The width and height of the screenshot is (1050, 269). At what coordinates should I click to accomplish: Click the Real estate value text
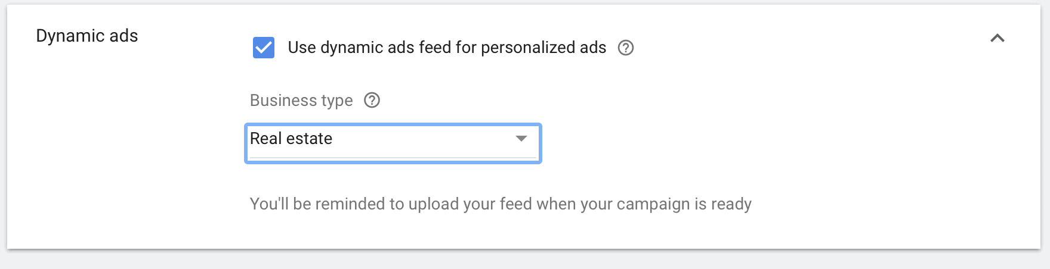point(291,139)
